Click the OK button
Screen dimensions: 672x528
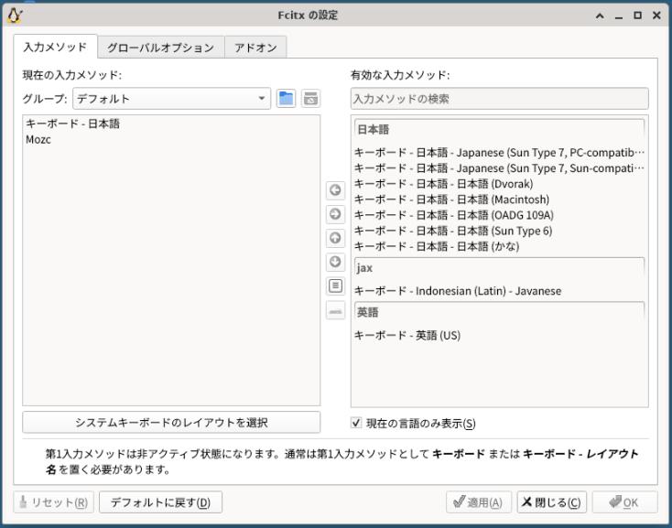click(x=625, y=501)
